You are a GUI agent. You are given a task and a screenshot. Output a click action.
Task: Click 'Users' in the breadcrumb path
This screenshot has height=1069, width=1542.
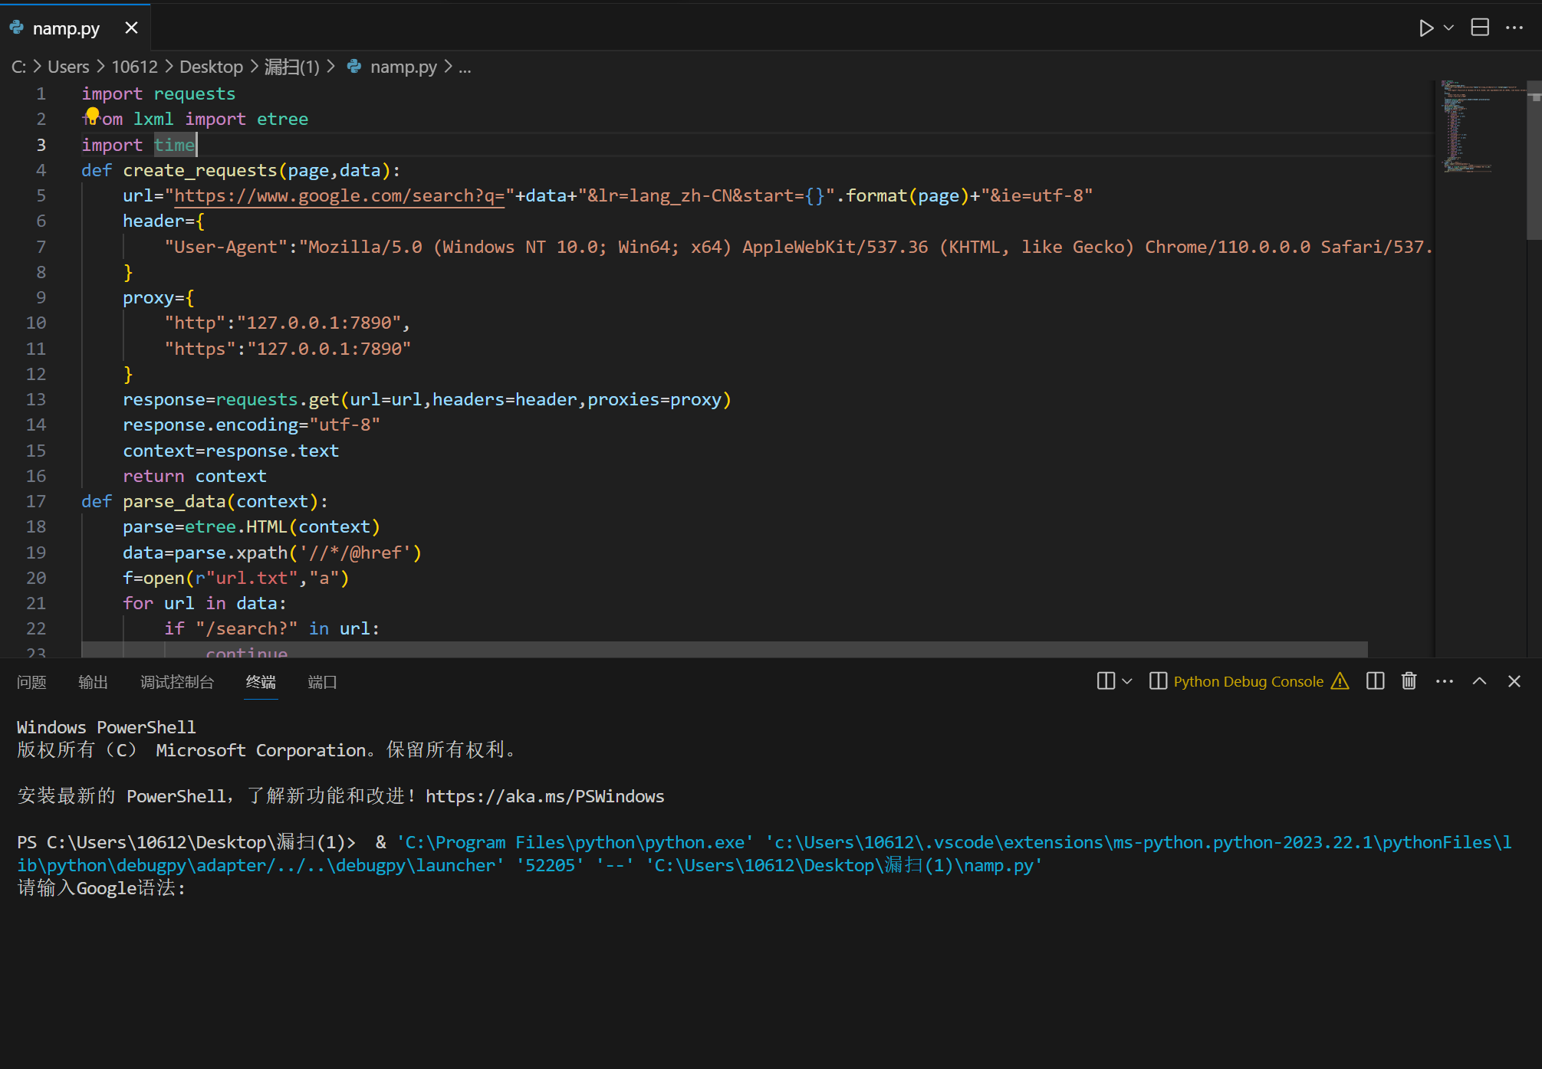click(68, 67)
